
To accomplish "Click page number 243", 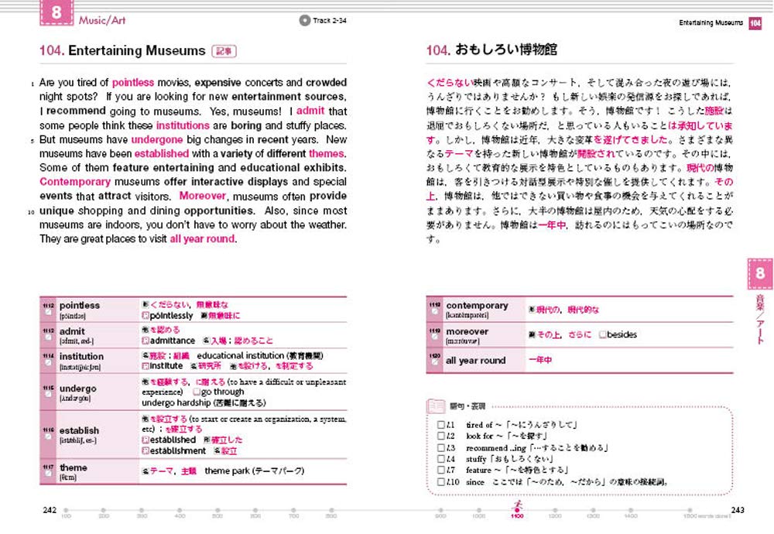I will coord(738,510).
